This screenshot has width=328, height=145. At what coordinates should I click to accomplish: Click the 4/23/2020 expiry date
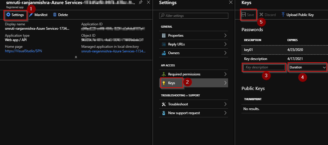295,50
